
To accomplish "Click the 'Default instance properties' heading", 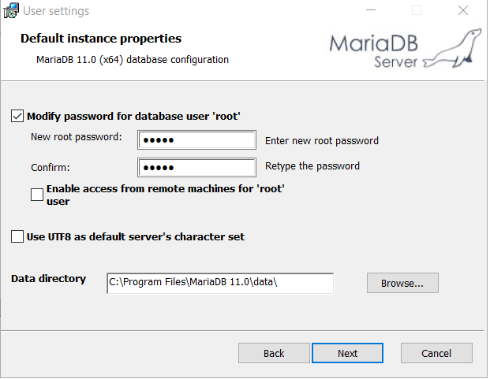I will [x=101, y=39].
